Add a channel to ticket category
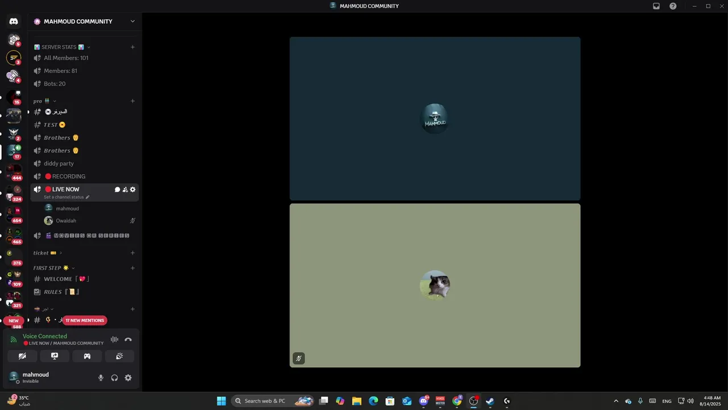Screen dimensions: 728x410 pyautogui.click(x=133, y=253)
